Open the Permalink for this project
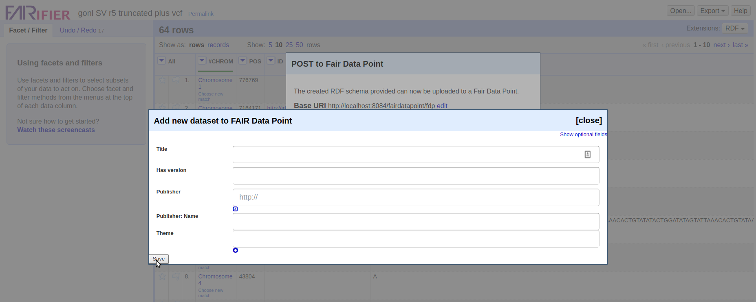 [x=201, y=14]
